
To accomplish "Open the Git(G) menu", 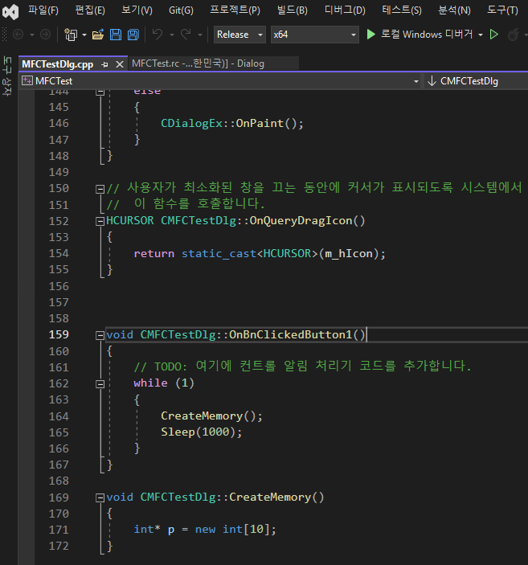I will [x=182, y=10].
